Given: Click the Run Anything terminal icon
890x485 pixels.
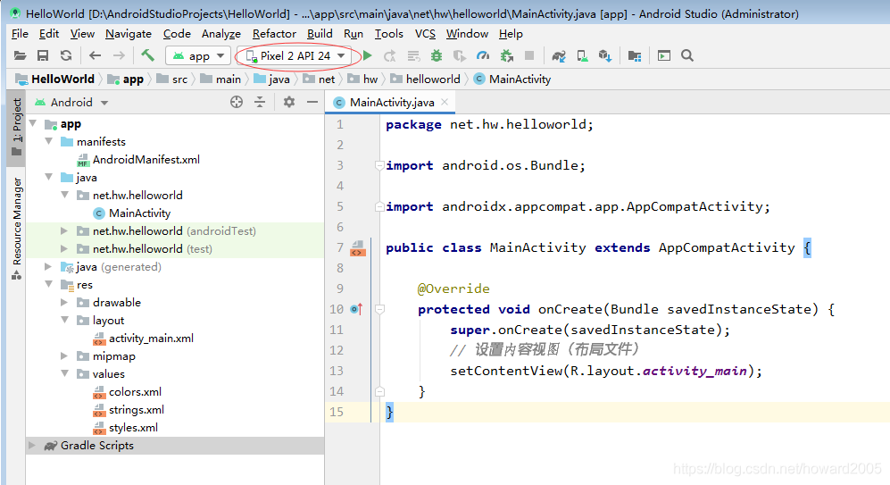Looking at the screenshot, I should click(663, 55).
